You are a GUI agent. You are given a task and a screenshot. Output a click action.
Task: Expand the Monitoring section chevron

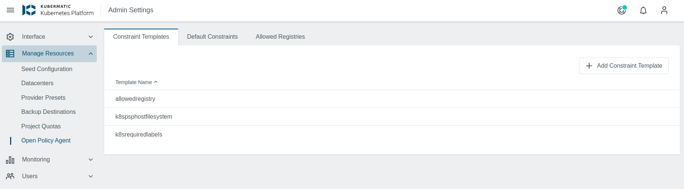pyautogui.click(x=91, y=160)
